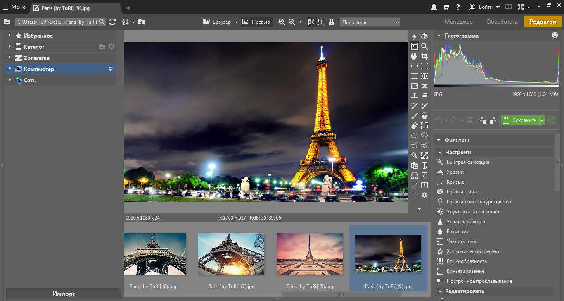Toggle fit-to-screen zoom mode
Image resolution: width=564 pixels, height=301 pixels.
pos(312,22)
